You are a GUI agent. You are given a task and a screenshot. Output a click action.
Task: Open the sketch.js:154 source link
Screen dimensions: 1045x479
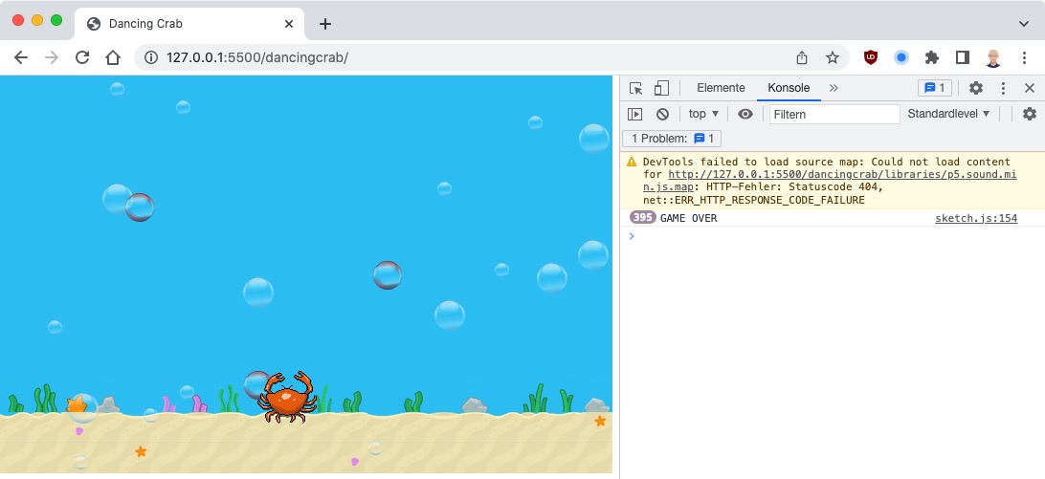976,218
